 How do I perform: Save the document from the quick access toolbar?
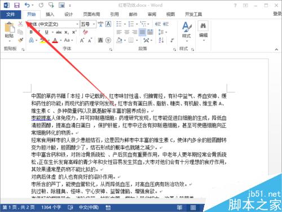[x=17, y=5]
